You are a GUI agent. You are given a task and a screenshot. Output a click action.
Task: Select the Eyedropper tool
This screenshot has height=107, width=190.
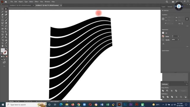[2, 37]
